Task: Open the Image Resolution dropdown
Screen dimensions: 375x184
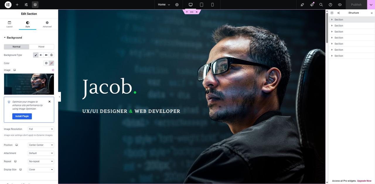Action: click(x=41, y=129)
